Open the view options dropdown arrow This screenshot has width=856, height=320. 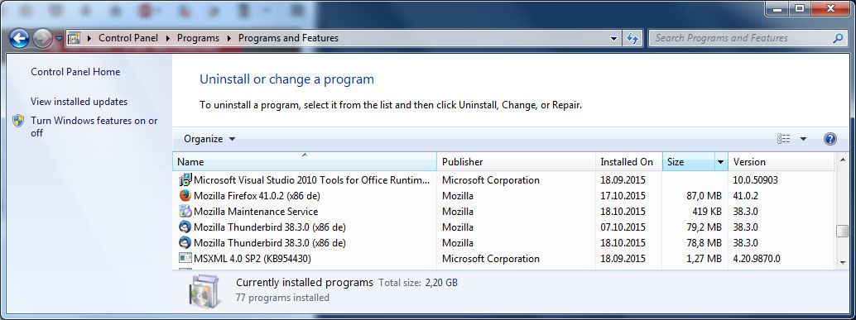click(803, 139)
